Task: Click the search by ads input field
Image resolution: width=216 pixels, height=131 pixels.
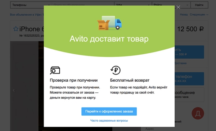Action: tap(83, 5)
